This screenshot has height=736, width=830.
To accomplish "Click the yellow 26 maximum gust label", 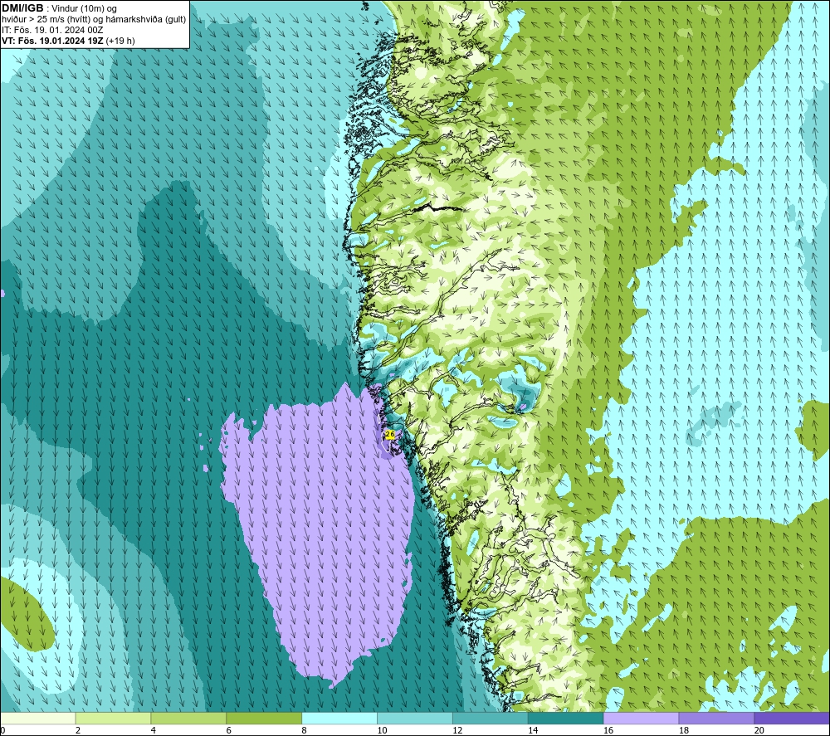I will (x=390, y=434).
